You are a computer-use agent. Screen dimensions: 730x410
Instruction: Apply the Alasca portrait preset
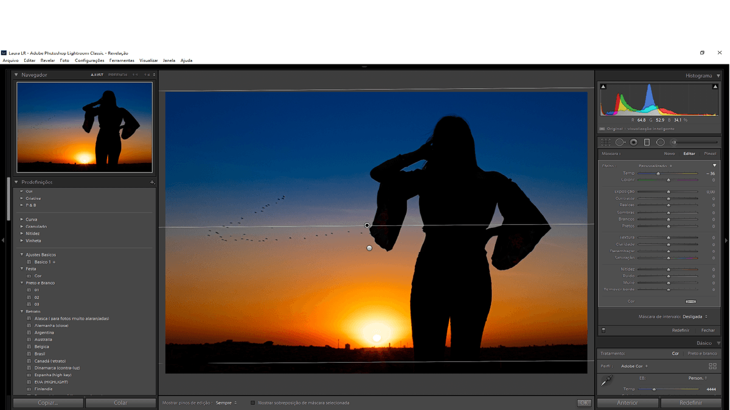pos(71,318)
